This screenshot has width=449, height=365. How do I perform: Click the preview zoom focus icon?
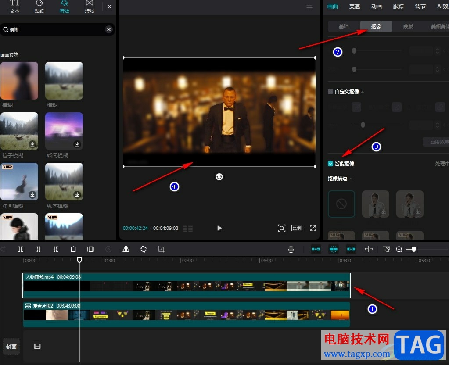282,228
